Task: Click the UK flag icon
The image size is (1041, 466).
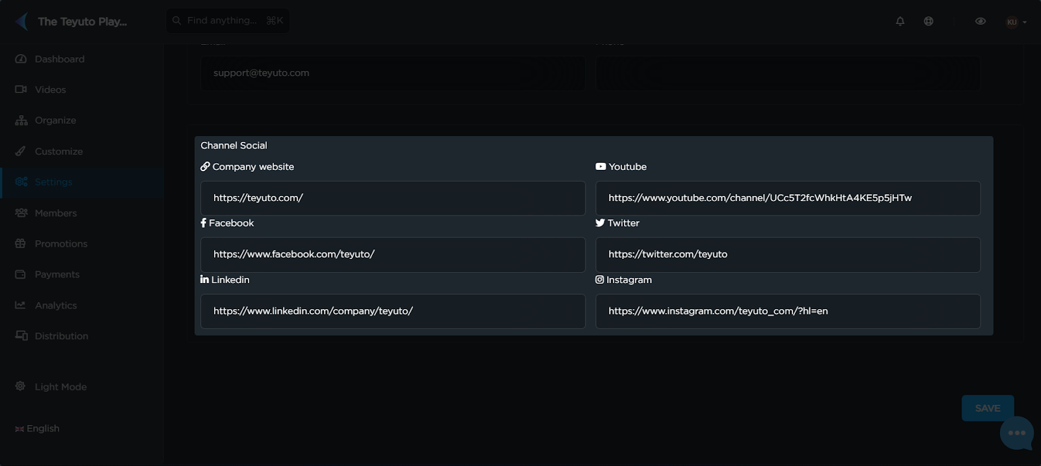Action: pyautogui.click(x=20, y=429)
